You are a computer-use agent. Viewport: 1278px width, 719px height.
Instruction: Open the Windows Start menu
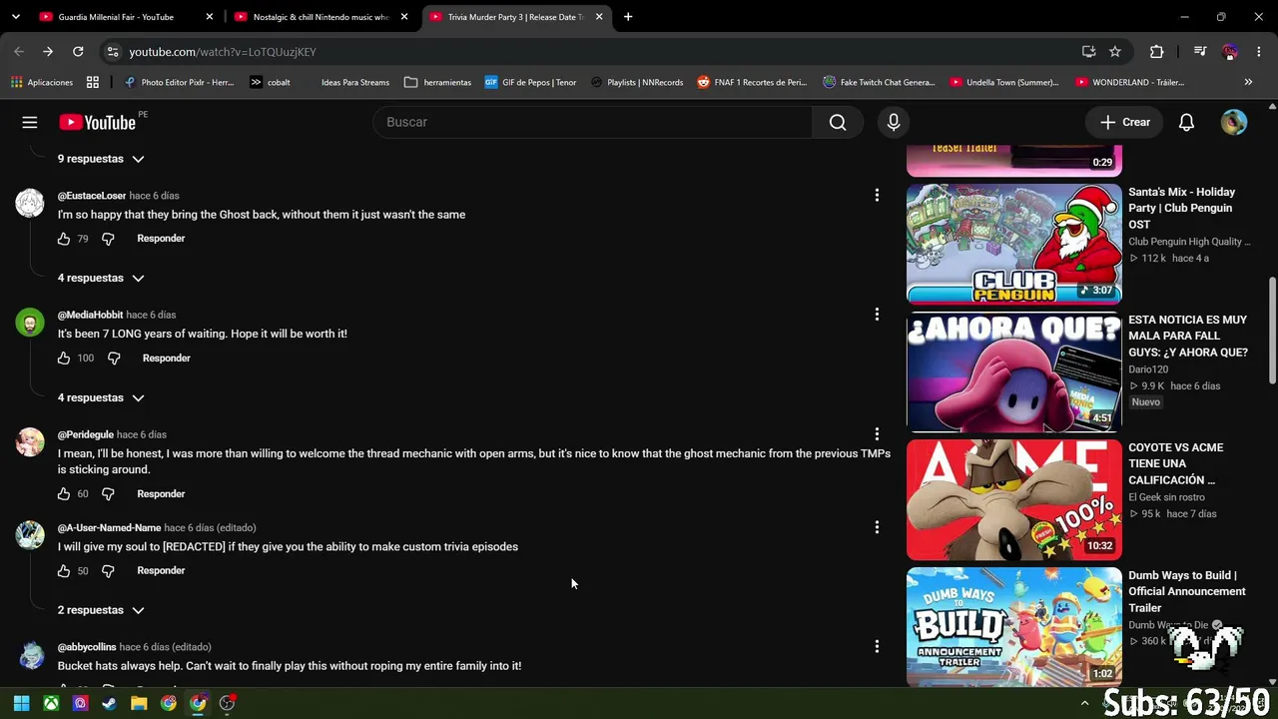(x=21, y=703)
